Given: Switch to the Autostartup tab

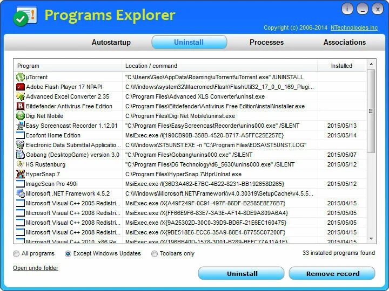Looking at the screenshot, I should coord(111,43).
